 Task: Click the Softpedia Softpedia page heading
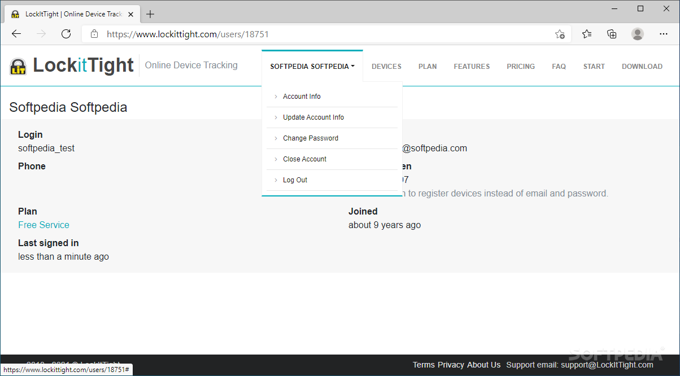click(68, 107)
